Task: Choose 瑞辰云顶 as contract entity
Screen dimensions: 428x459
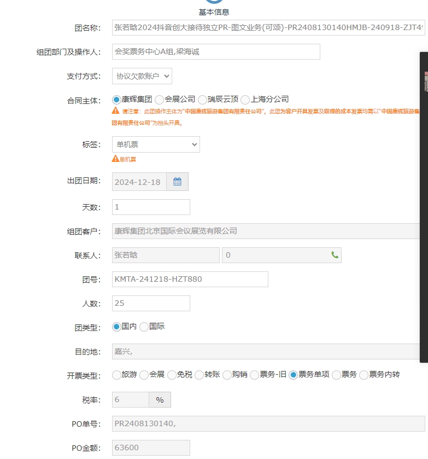Action: click(x=203, y=100)
